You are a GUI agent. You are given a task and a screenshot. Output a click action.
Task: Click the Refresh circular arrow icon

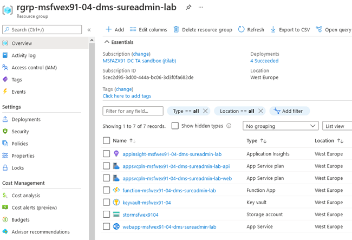(242, 29)
